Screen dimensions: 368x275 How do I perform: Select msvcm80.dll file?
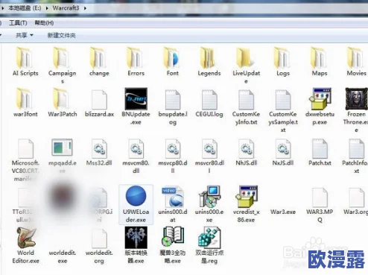coord(136,157)
